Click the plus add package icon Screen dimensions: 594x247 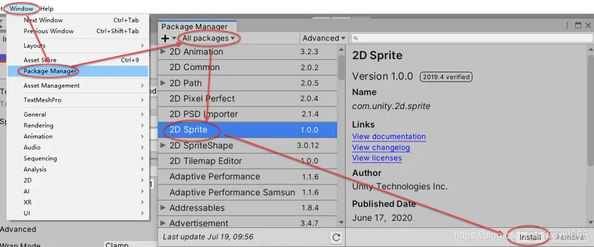coord(165,38)
